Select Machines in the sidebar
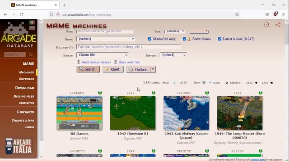Viewport: 289px width, 162px height. pos(27,72)
